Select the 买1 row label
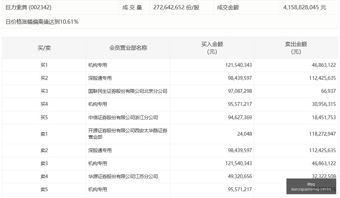The image size is (340, 198). 44,65
